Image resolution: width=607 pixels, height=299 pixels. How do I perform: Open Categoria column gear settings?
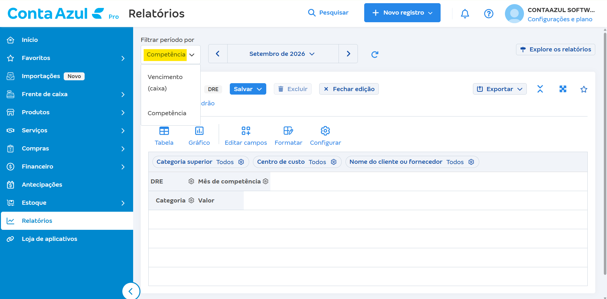(x=191, y=200)
